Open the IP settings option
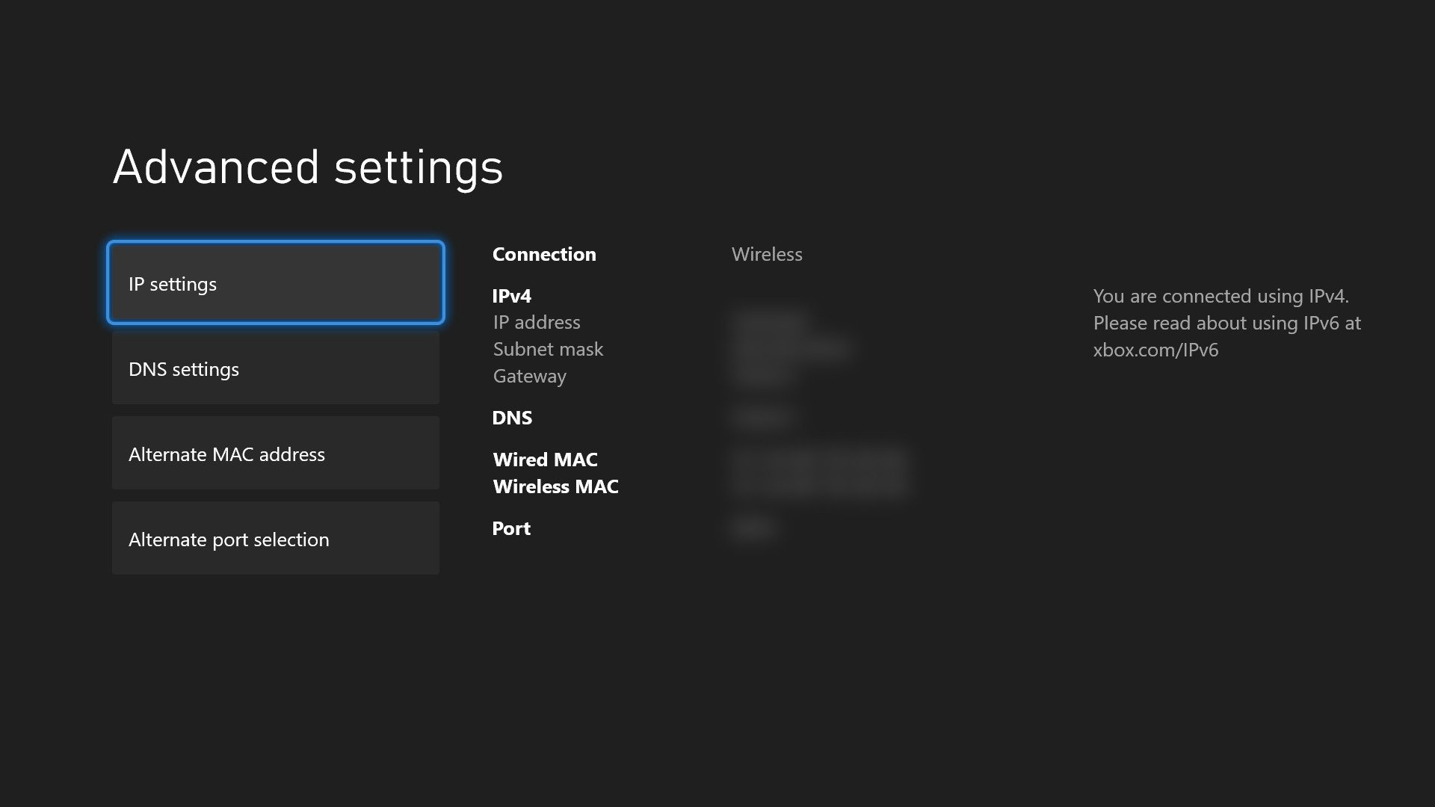 coord(275,283)
